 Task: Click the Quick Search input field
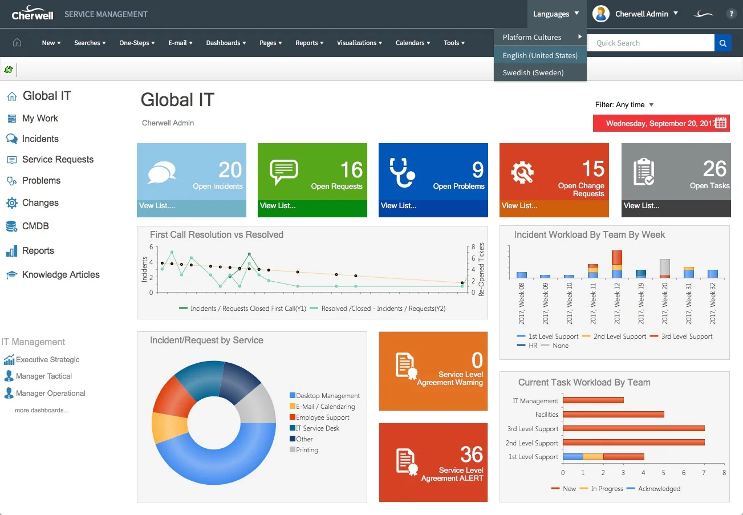651,43
